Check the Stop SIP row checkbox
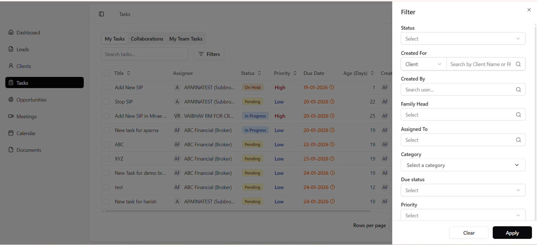 [x=106, y=102]
